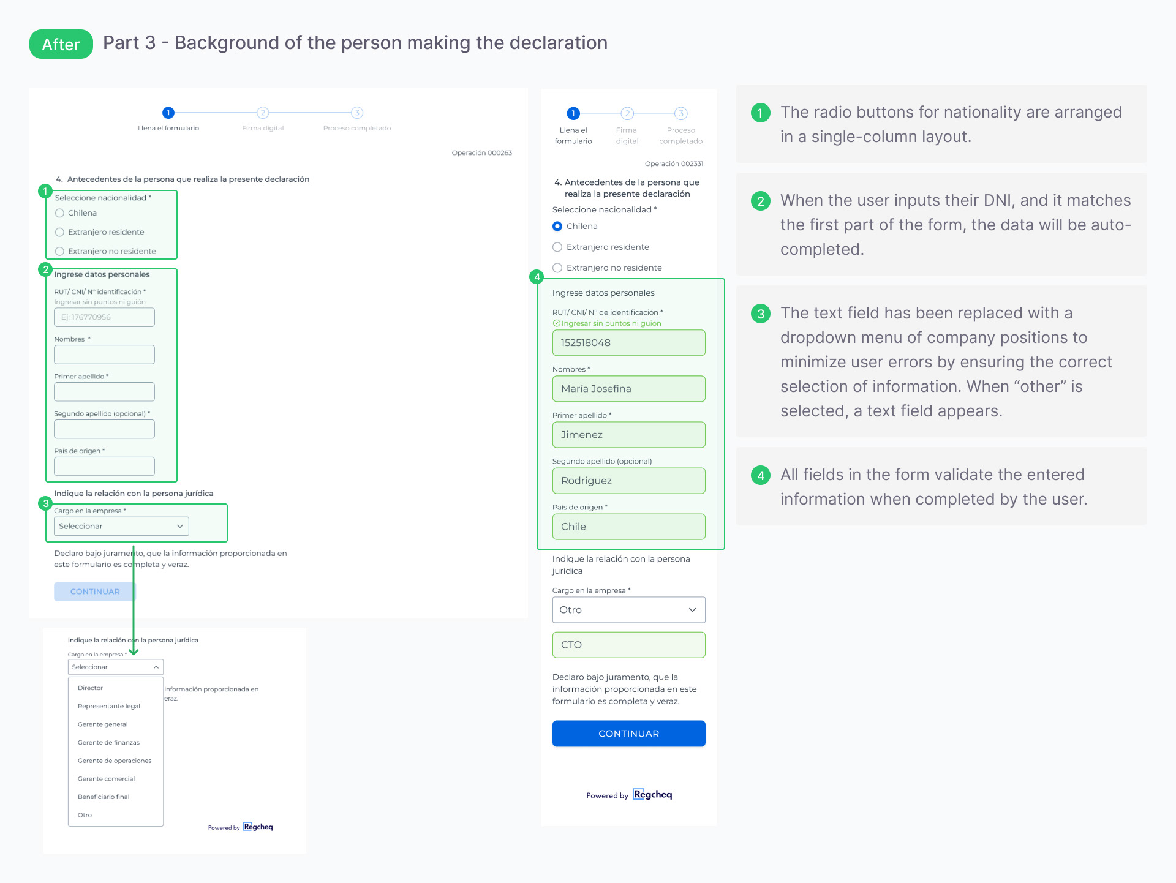Select Extranjero no residente radio on desktop
Screen dimensions: 1176x883
point(60,251)
